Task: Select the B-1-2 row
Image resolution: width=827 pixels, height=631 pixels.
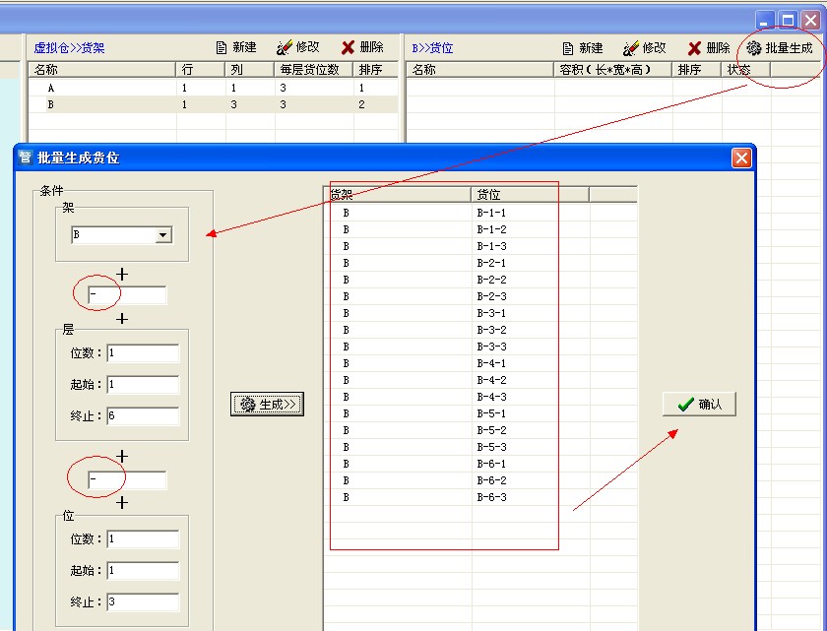Action: [480, 229]
